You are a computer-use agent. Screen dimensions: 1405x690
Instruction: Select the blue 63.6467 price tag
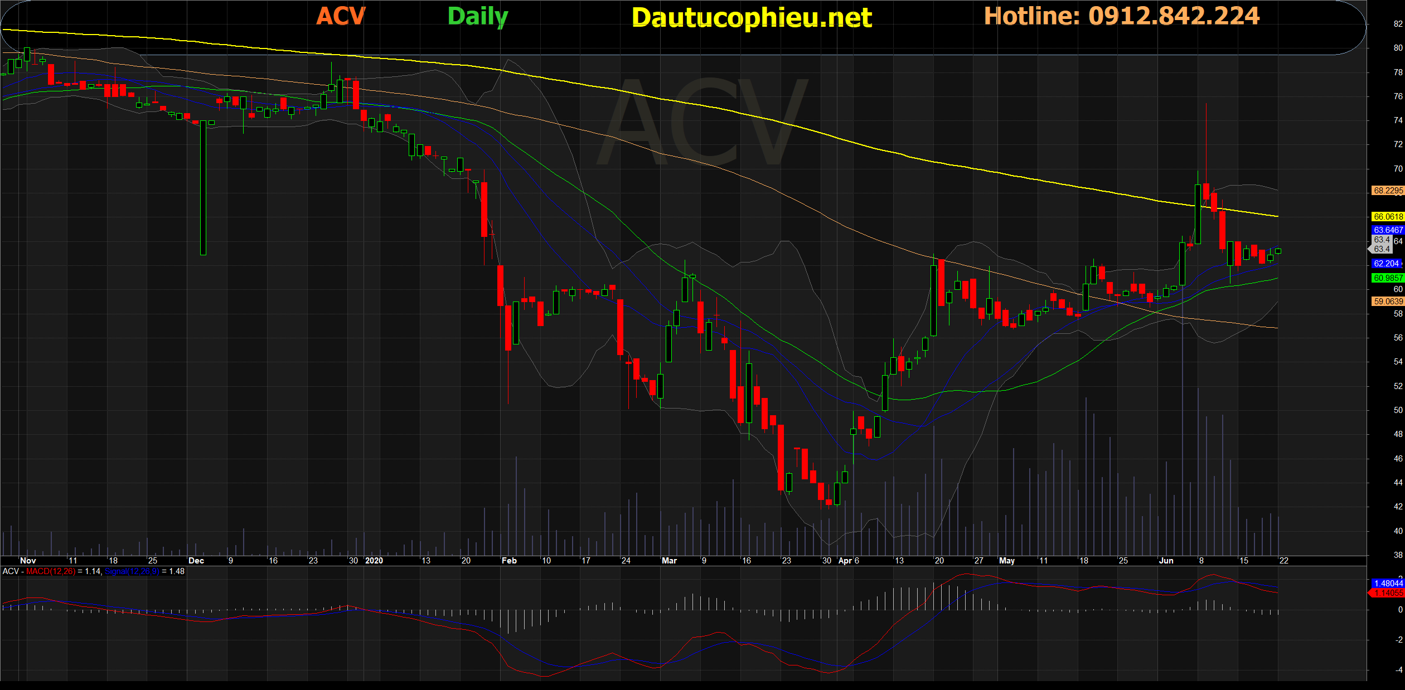[1388, 230]
